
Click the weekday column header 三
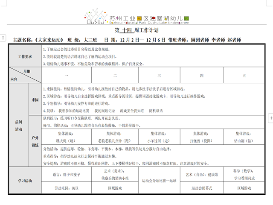coord(159,76)
